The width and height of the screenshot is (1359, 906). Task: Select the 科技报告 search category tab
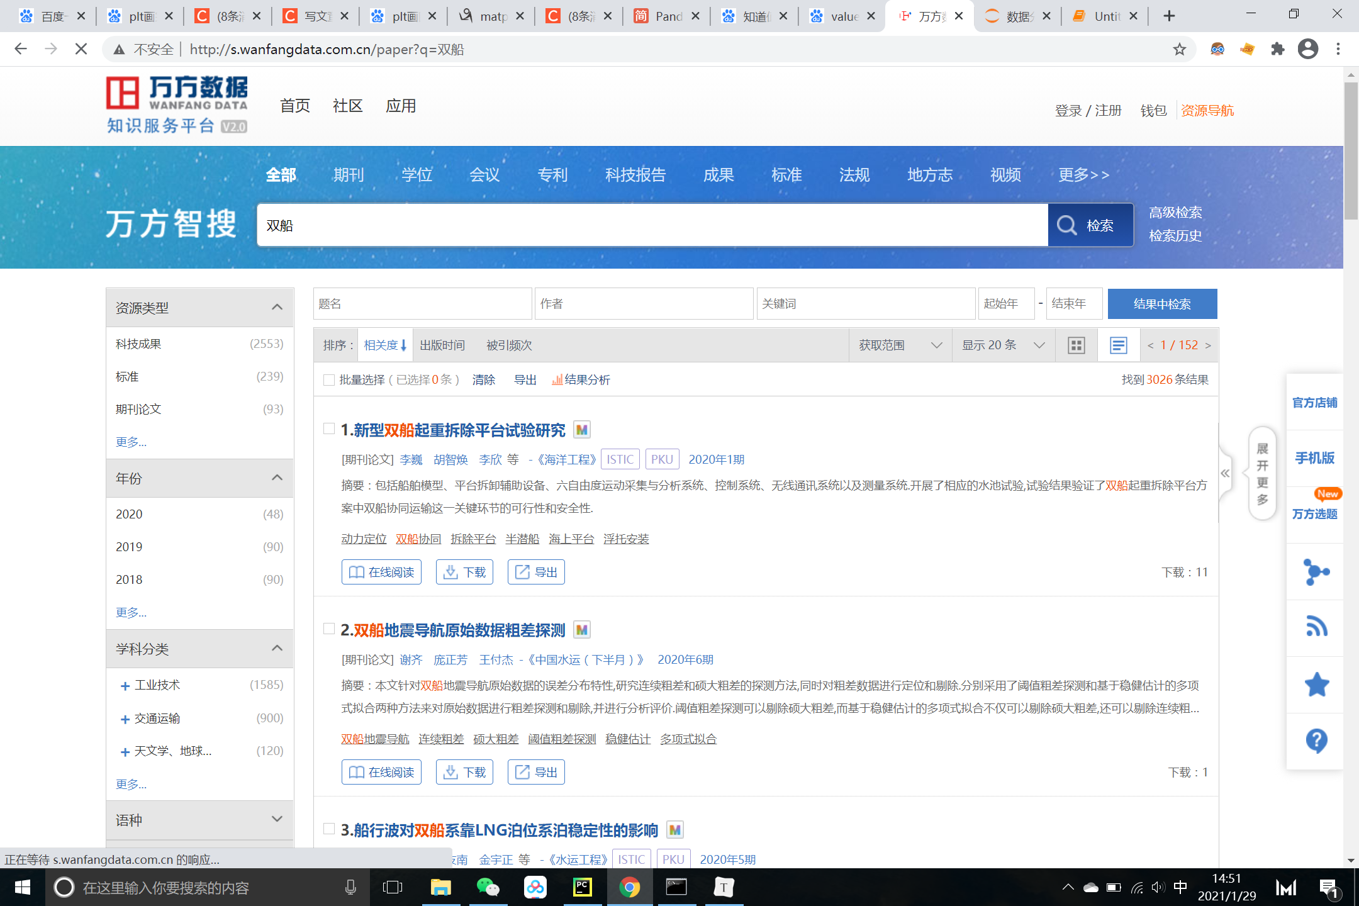click(x=635, y=175)
